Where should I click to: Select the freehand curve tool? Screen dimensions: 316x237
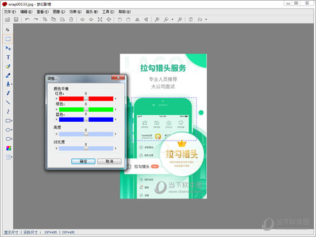8,111
